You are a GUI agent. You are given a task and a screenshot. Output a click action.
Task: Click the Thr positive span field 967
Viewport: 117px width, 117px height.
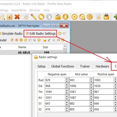coord(104,92)
